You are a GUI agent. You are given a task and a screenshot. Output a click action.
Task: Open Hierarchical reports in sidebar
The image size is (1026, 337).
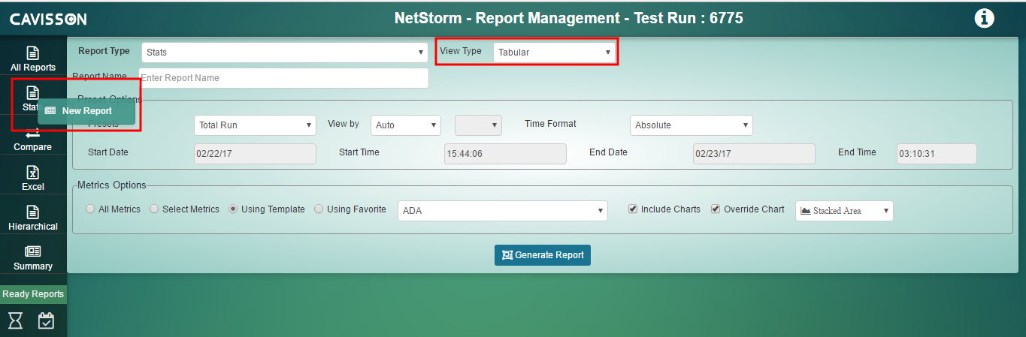coord(33,218)
